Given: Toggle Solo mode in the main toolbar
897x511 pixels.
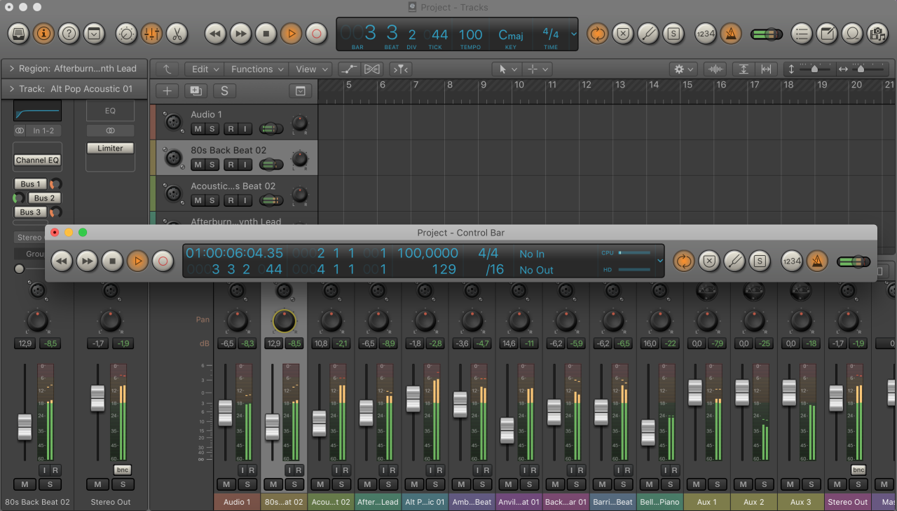Looking at the screenshot, I should point(673,33).
